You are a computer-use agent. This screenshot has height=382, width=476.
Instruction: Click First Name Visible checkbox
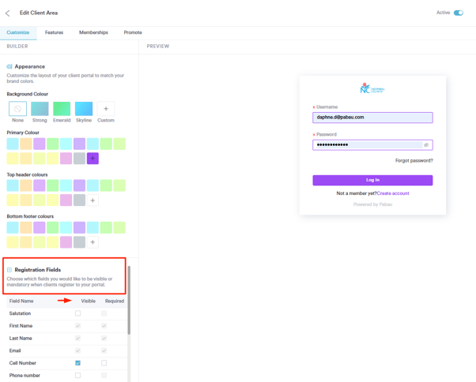click(77, 326)
